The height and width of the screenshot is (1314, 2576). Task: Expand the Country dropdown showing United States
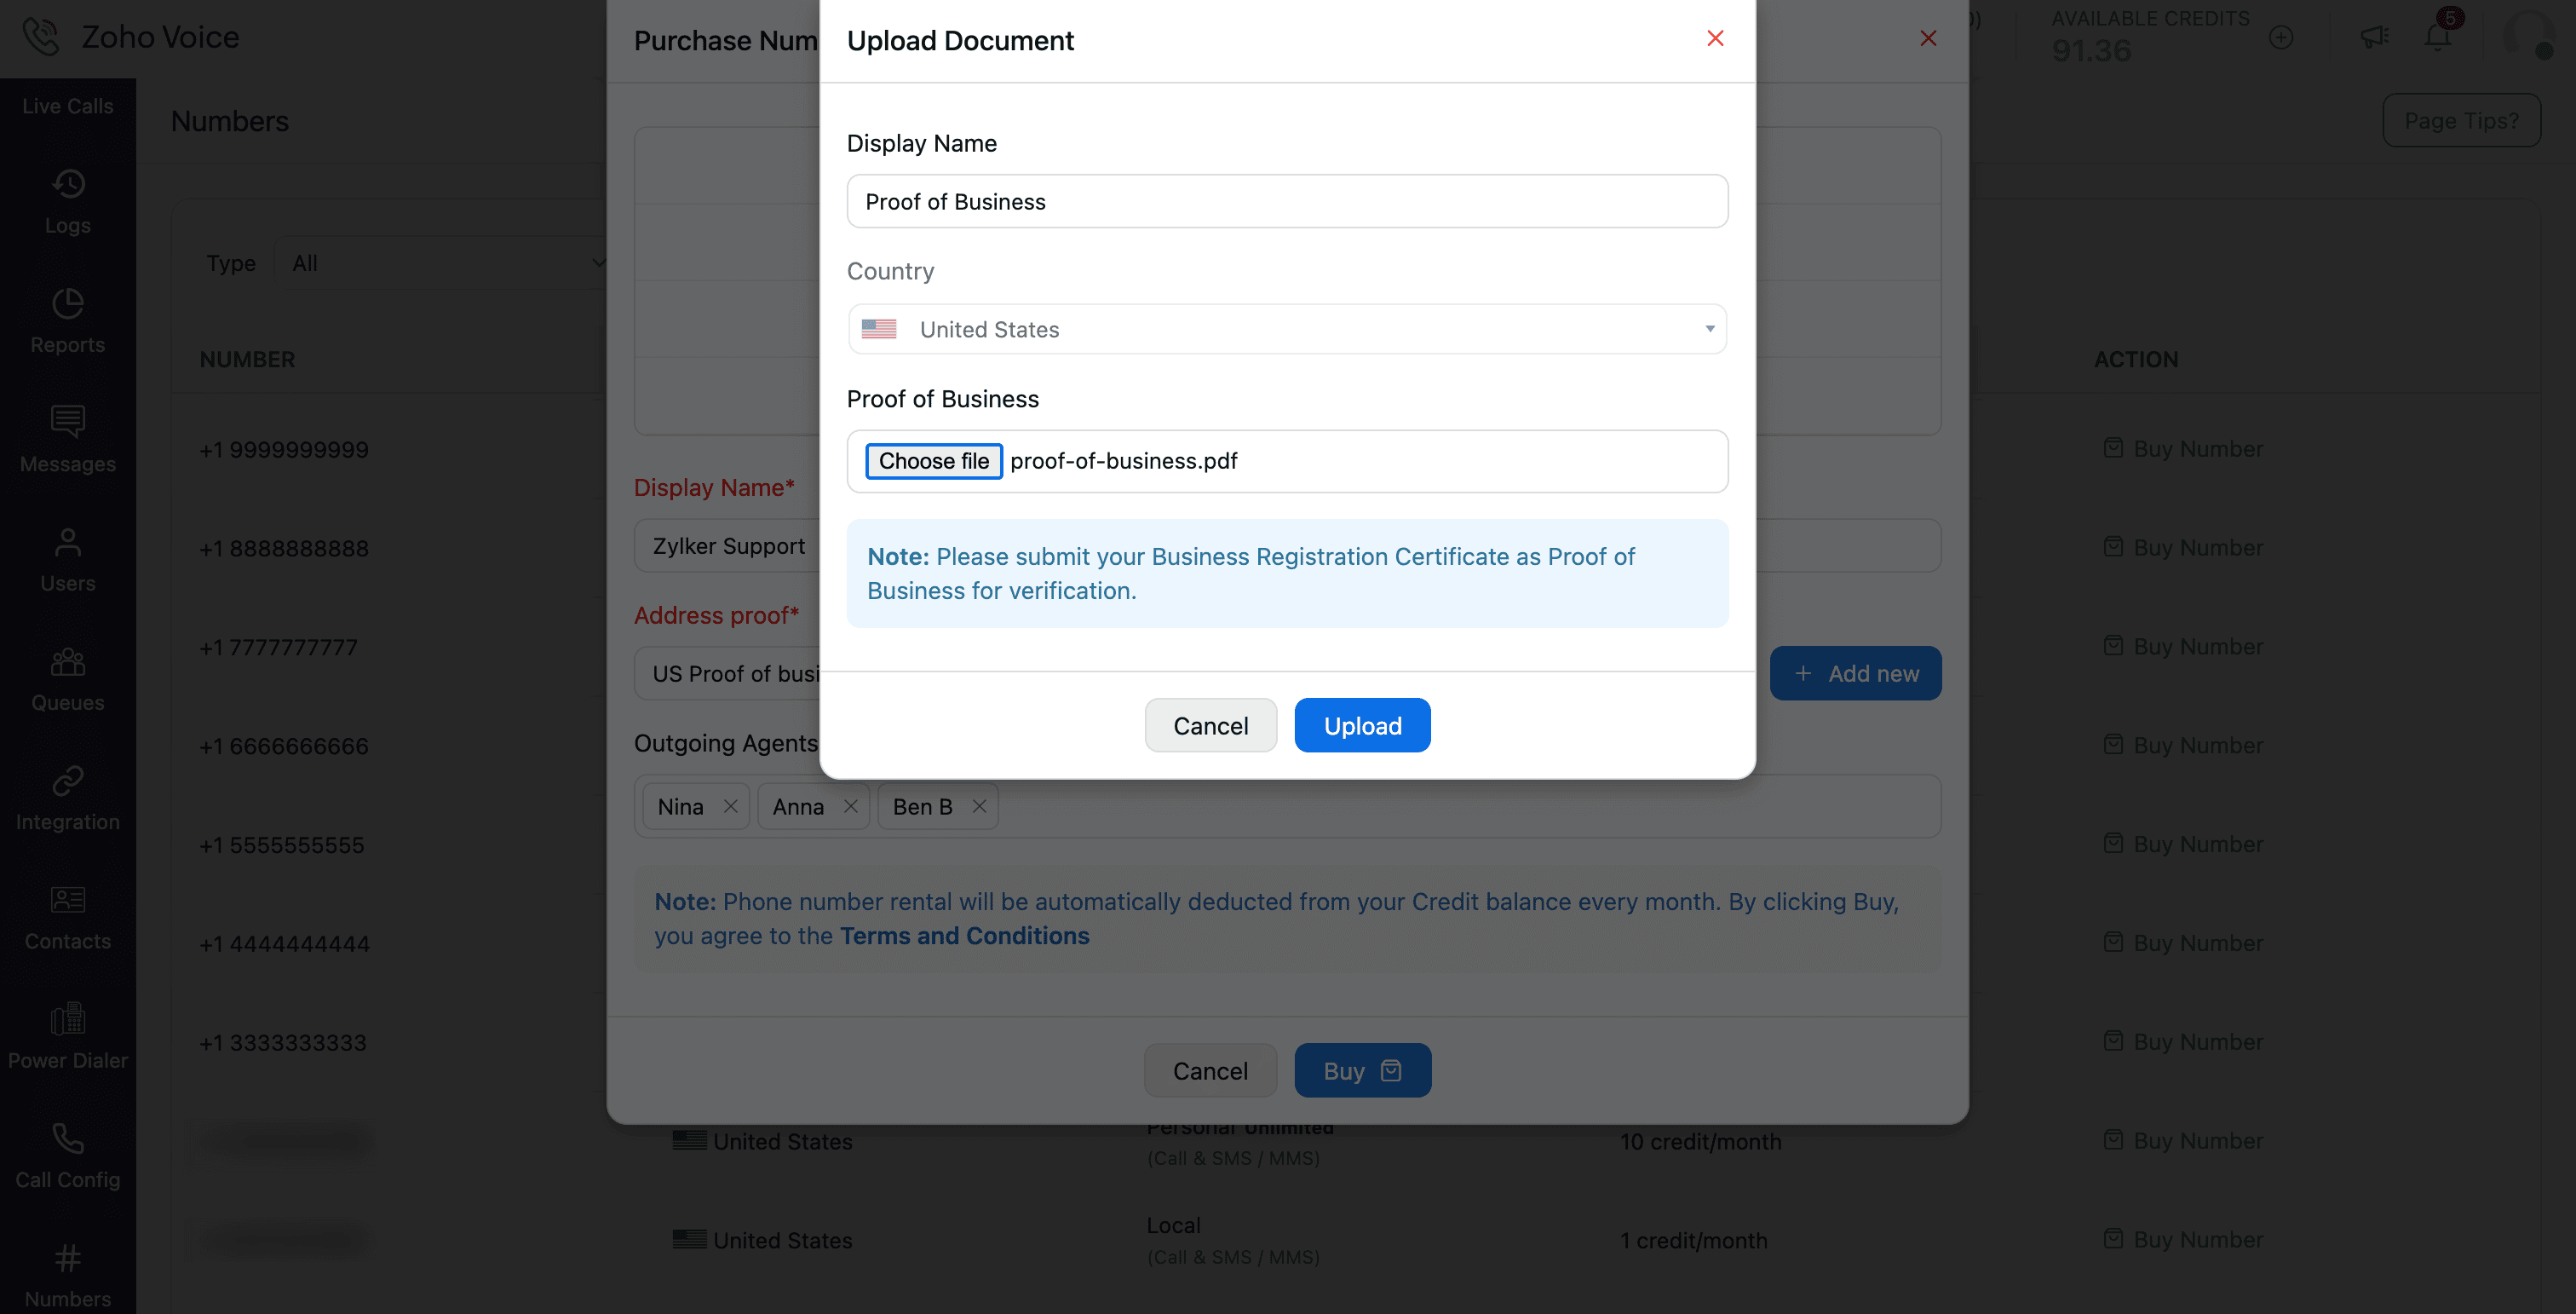coord(1287,329)
